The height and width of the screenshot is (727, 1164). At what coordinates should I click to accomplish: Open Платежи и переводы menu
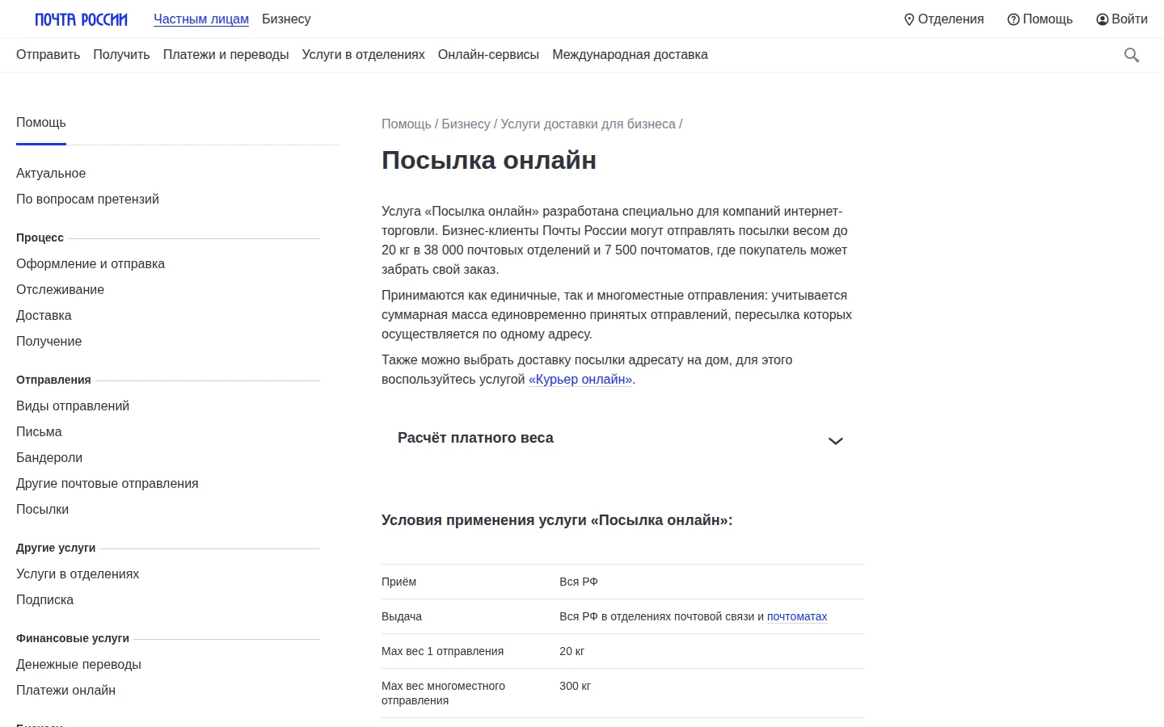pos(226,55)
